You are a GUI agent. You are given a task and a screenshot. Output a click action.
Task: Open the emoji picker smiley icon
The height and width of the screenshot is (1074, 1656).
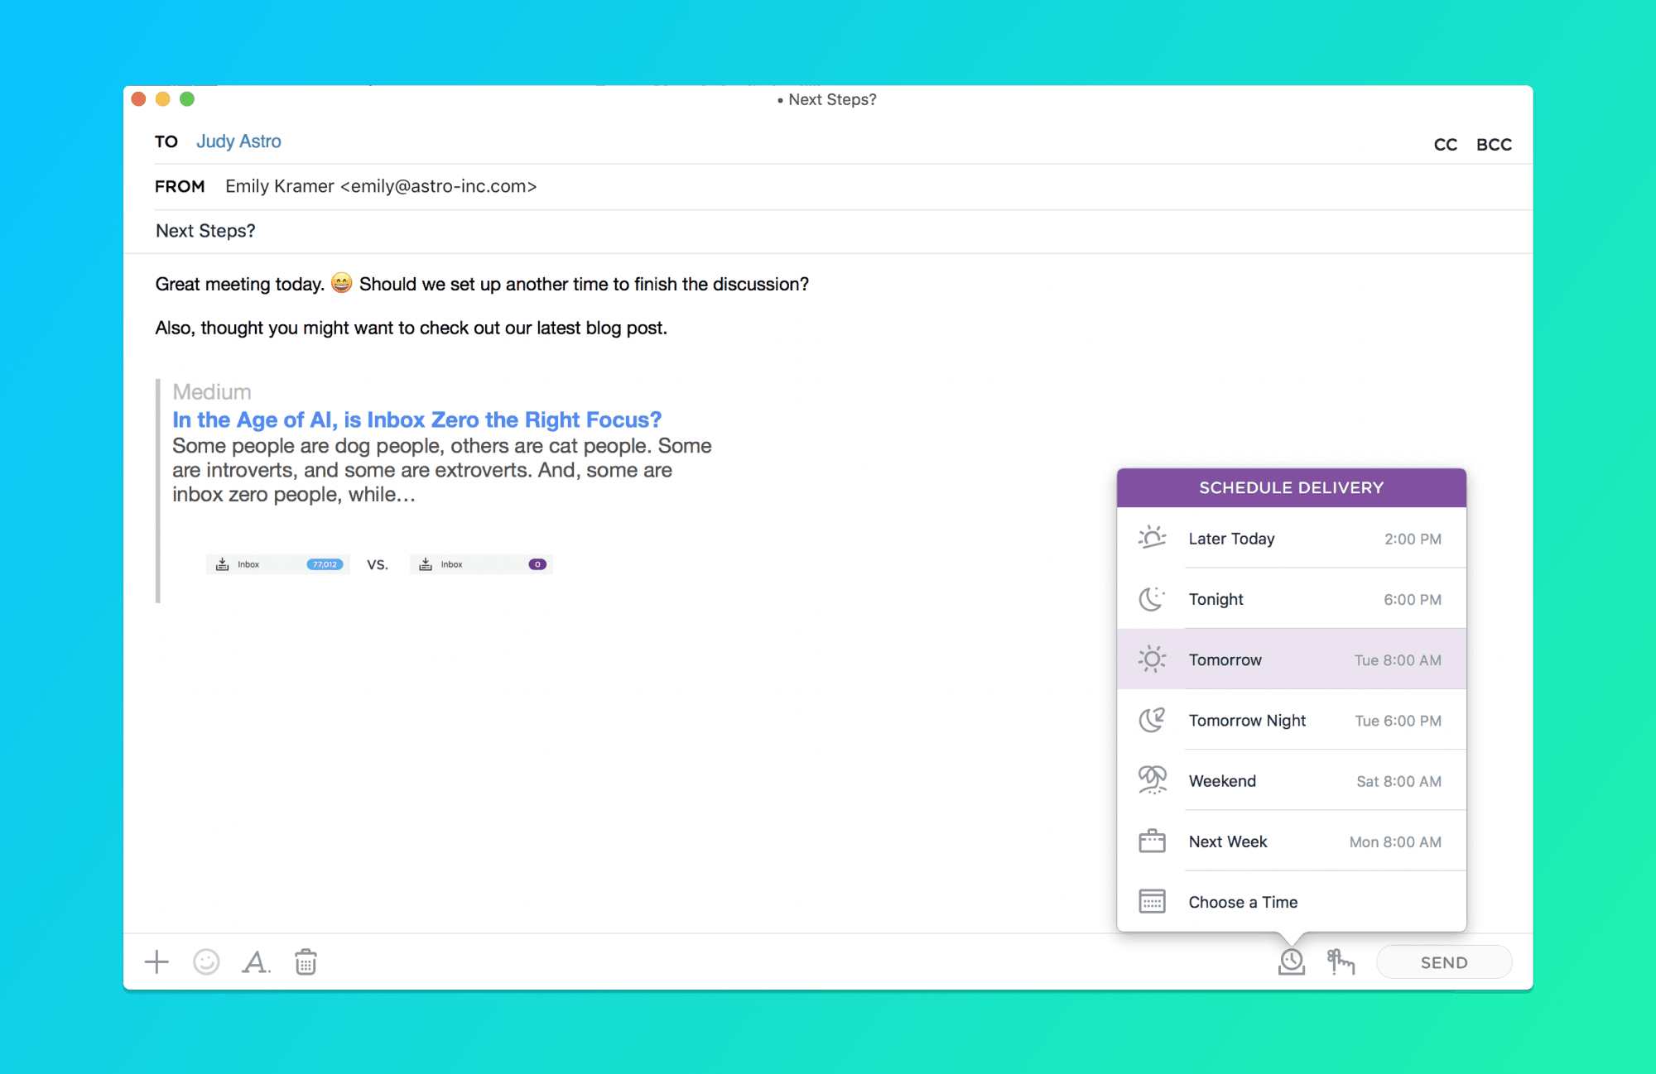206,961
